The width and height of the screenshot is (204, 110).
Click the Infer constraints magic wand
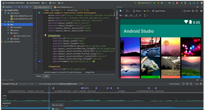(x=140, y=15)
